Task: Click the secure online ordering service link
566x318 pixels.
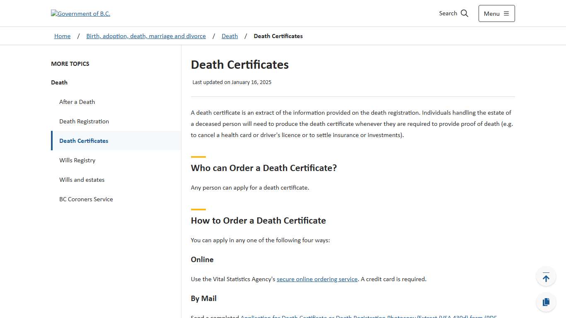Action: (x=317, y=279)
